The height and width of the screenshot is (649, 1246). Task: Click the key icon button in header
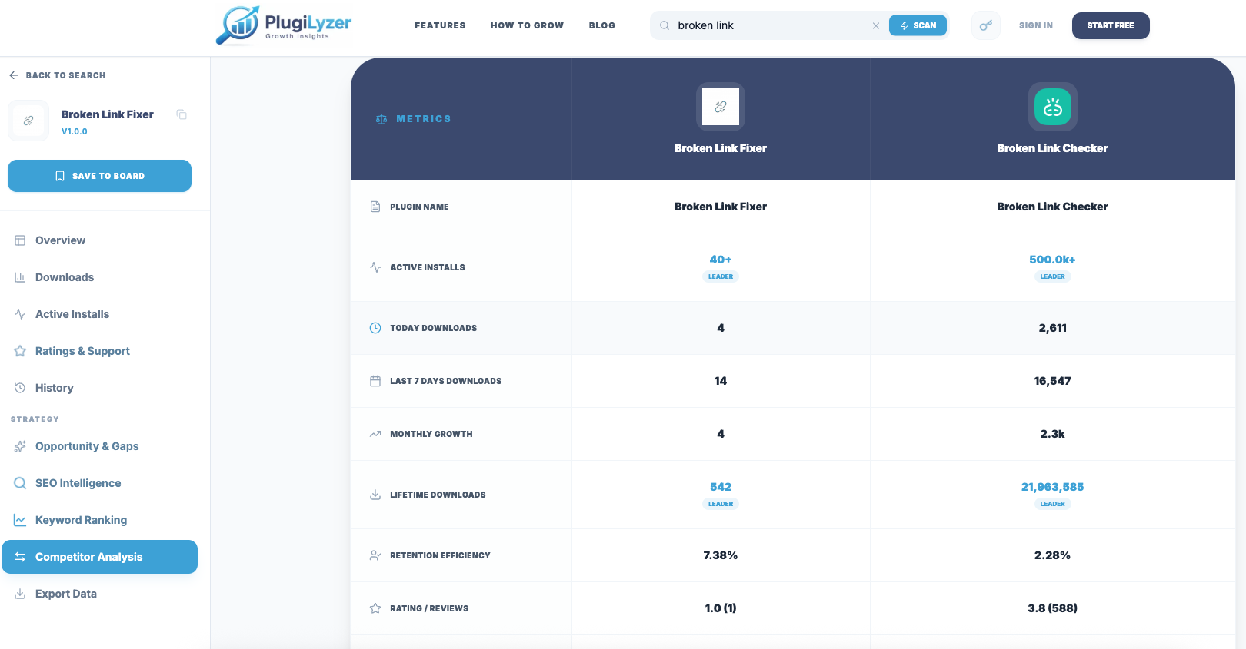[x=986, y=25]
